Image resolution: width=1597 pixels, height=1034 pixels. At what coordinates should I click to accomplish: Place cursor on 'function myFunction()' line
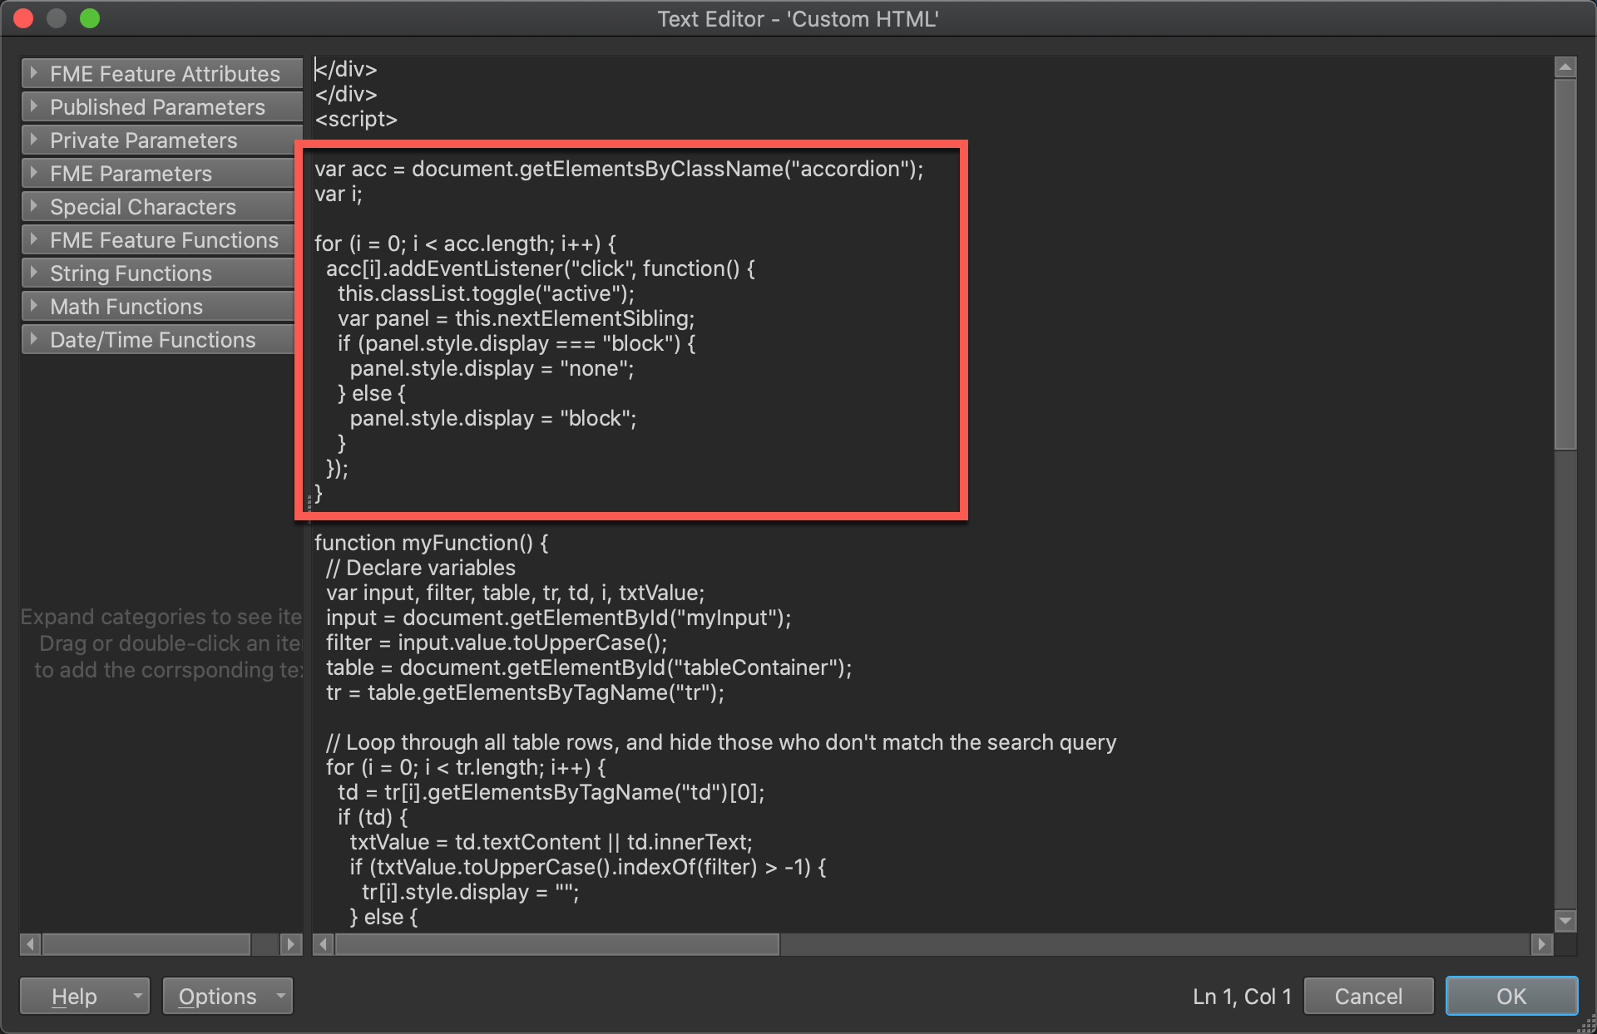point(431,543)
